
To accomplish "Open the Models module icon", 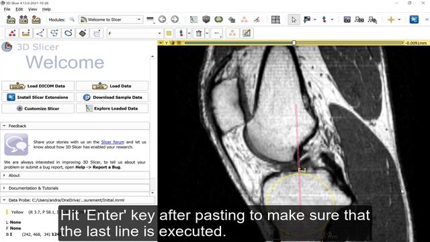I will coord(232,19).
